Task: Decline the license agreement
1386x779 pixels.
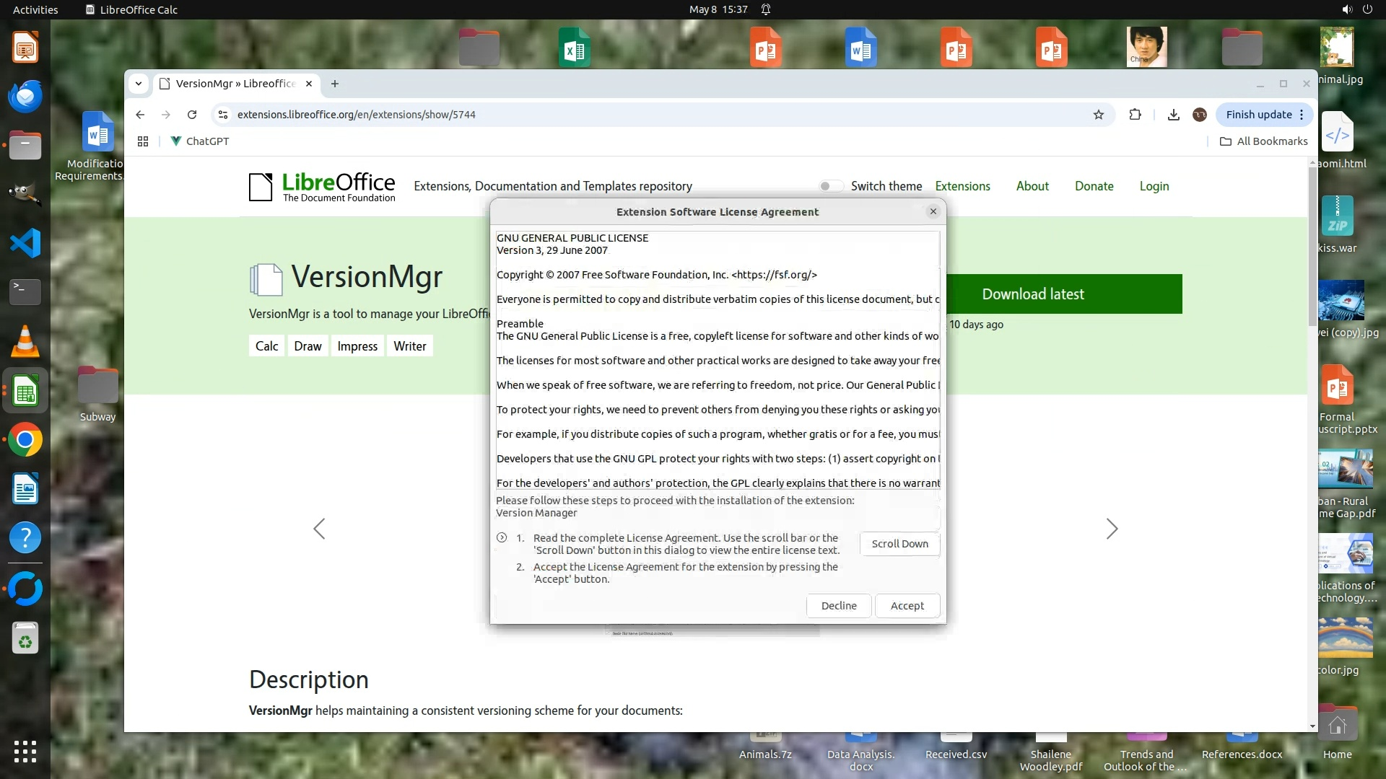Action: point(838,606)
